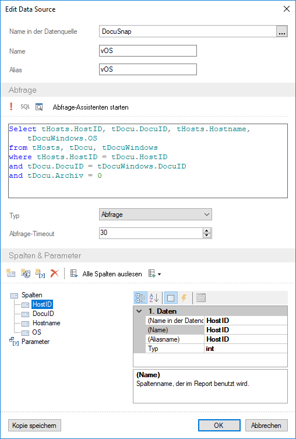The width and height of the screenshot is (296, 439).
Task: Click the Spalten folder icon
Action: point(14,296)
